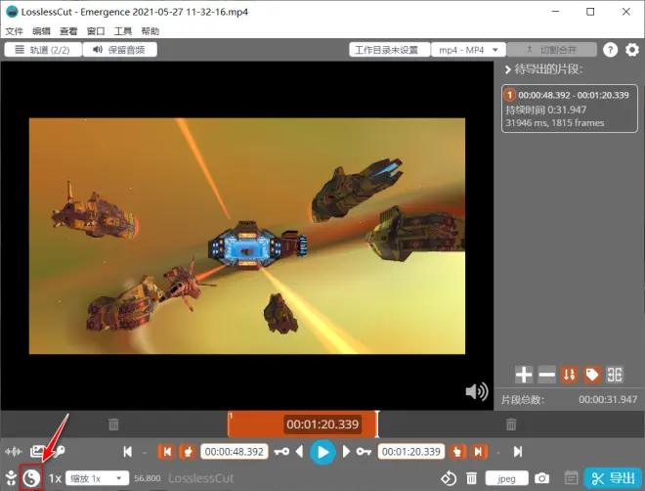Switch capture format jpeg button
645x491 pixels.
pos(507,478)
